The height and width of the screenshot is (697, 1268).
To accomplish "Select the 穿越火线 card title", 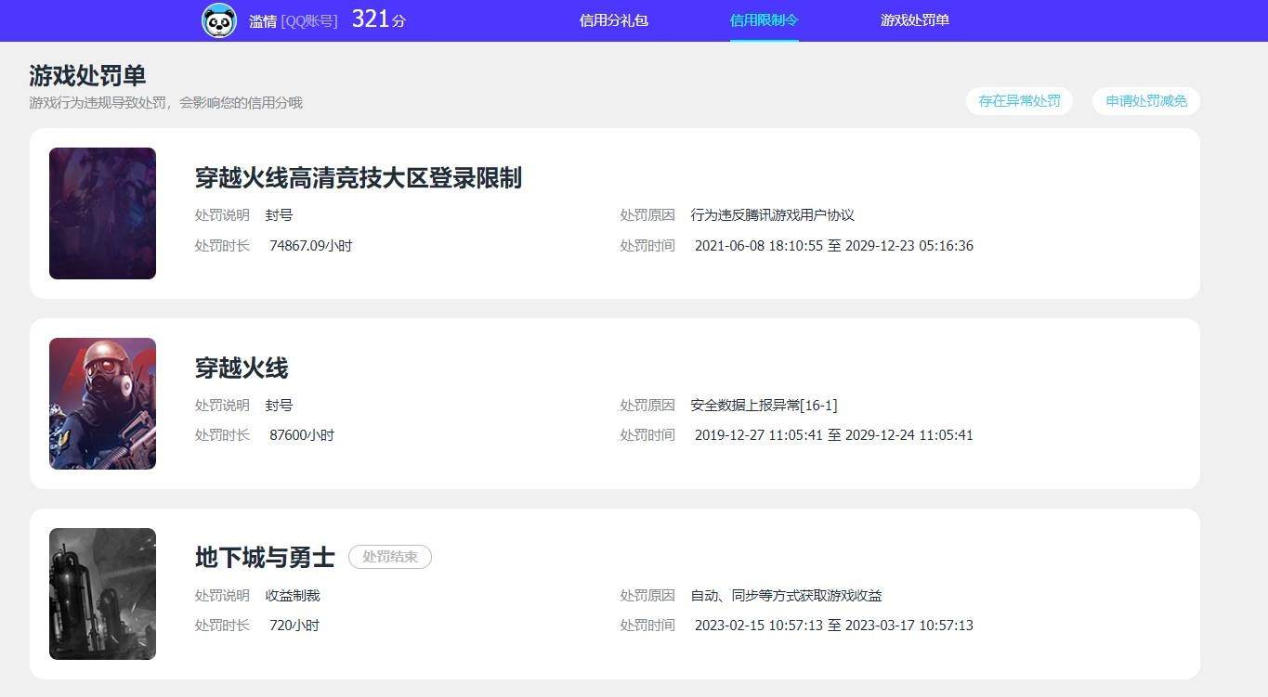I will coord(242,368).
